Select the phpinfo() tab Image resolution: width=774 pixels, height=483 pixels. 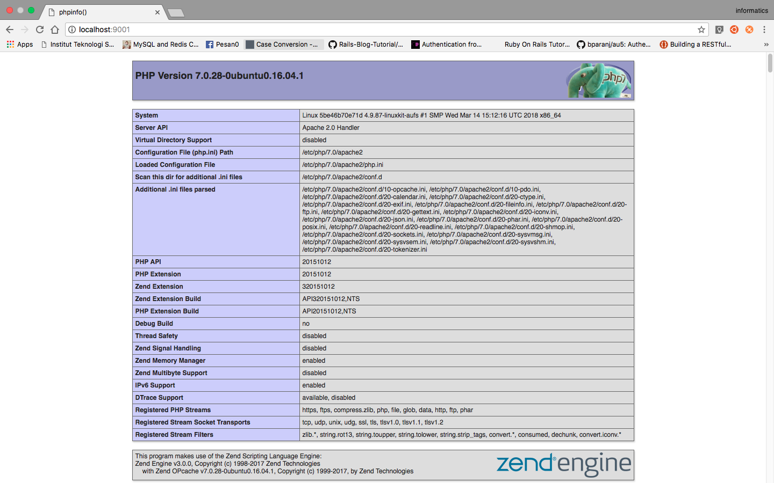pyautogui.click(x=104, y=12)
